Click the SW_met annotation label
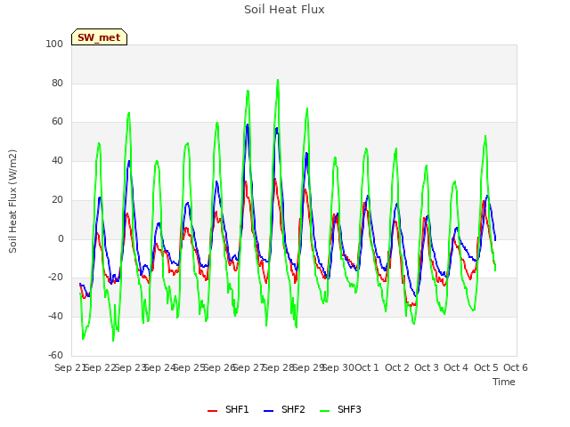Image resolution: width=570 pixels, height=427 pixels. coord(99,37)
